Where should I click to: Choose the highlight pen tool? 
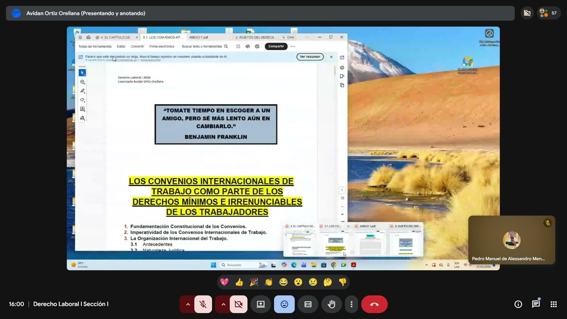click(x=82, y=91)
